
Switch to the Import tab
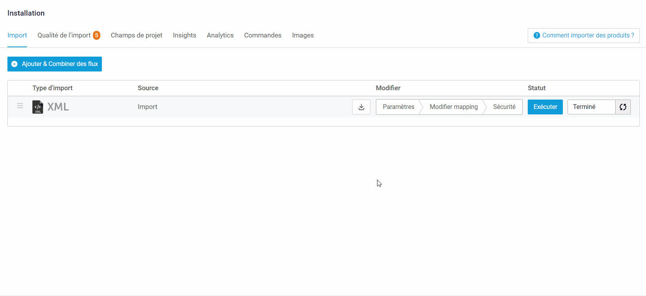tap(17, 36)
